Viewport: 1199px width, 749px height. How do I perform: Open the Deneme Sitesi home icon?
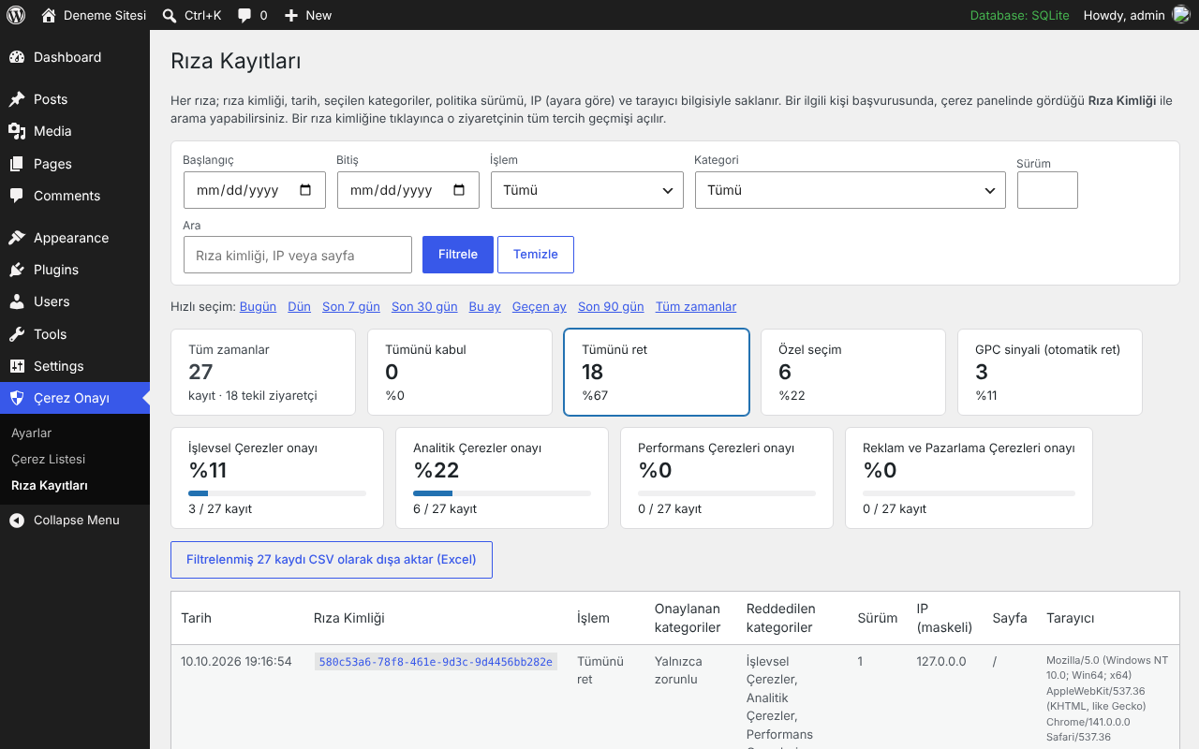tap(49, 15)
